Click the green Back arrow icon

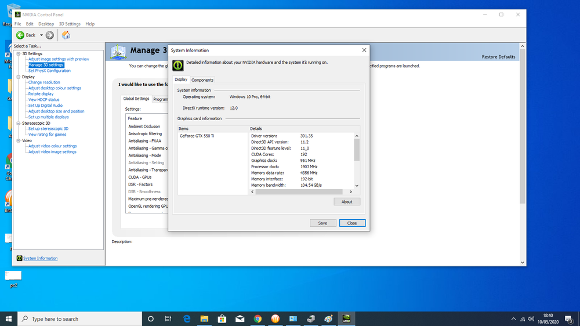tap(20, 35)
